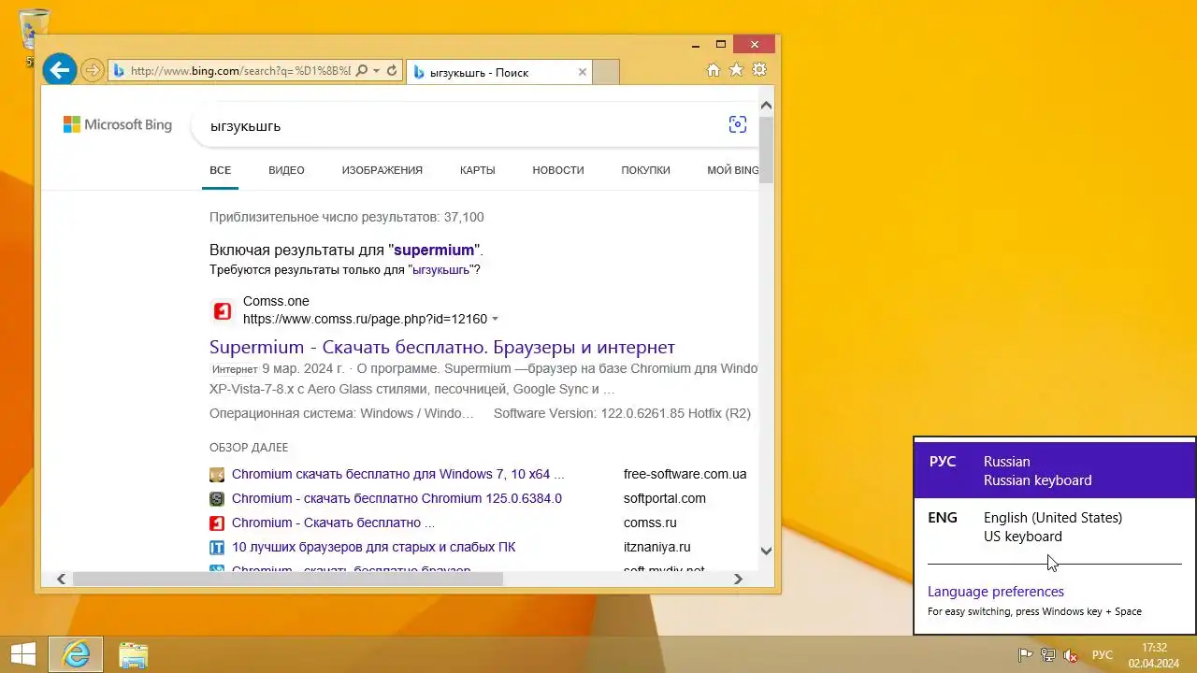Click the softportal.com result favicon
1197x673 pixels.
(217, 498)
